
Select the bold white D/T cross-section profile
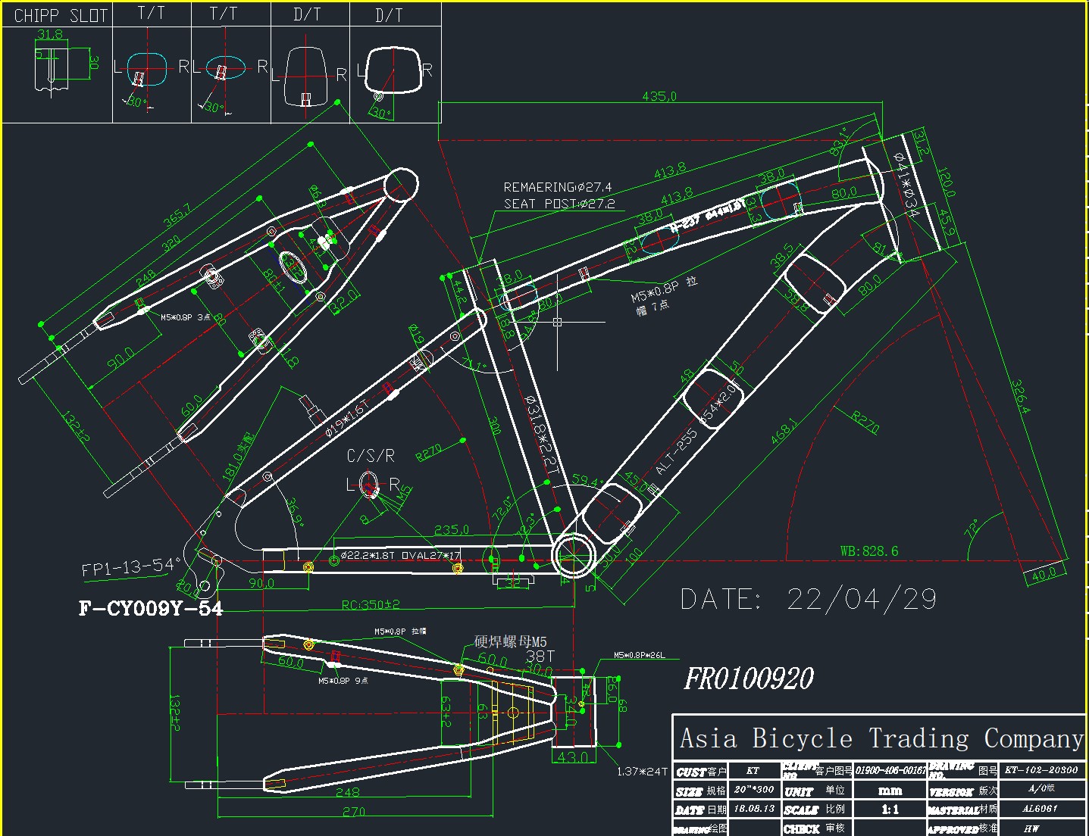[393, 70]
